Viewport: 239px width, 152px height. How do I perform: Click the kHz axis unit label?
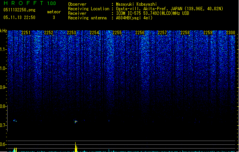3,31
